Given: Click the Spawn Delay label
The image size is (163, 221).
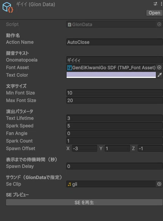Looking at the screenshot, I should [x=20, y=166].
